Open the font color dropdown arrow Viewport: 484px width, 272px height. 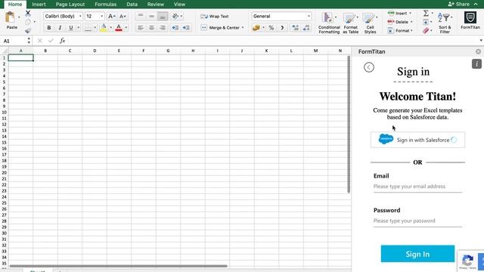(126, 28)
